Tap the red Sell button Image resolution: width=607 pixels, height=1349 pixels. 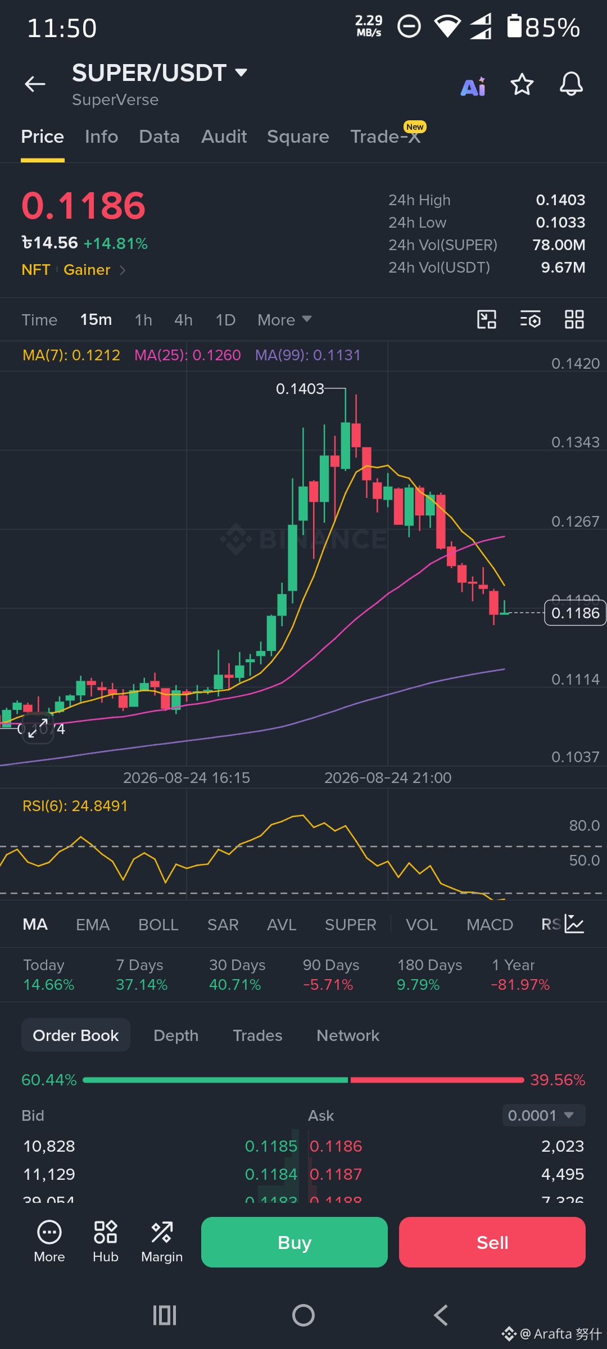coord(492,1242)
